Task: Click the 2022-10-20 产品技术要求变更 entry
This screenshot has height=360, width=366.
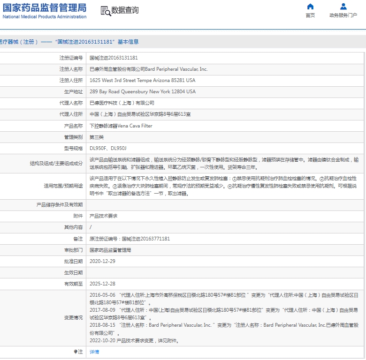Action: coord(135,341)
